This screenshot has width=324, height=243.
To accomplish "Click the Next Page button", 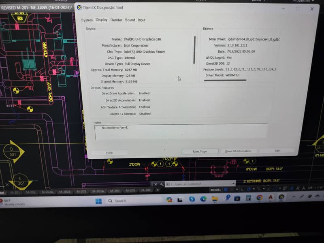I will pos(200,151).
